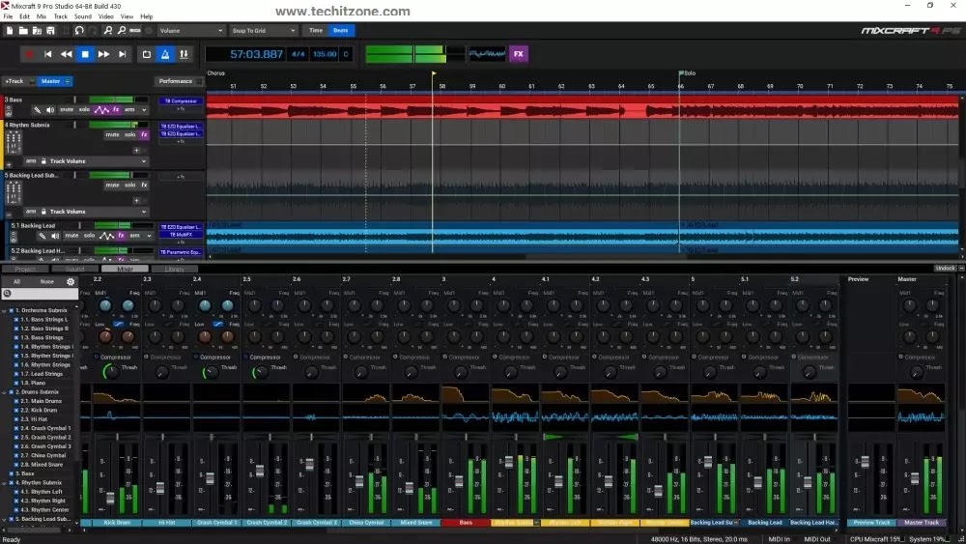The height and width of the screenshot is (544, 966).
Task: Click the Fast Forward button
Action: point(103,54)
